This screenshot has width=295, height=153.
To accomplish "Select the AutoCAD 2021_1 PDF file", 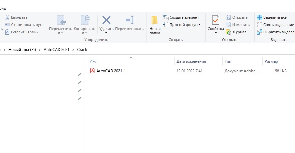I will [x=111, y=71].
